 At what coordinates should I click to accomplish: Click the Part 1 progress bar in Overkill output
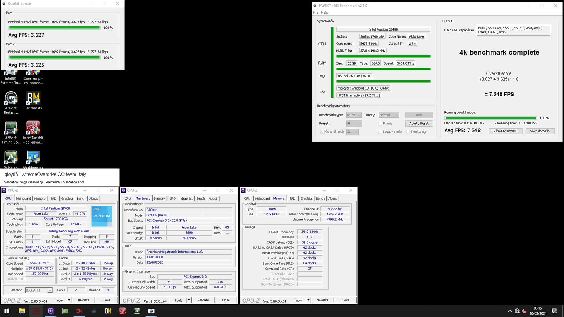[x=54, y=28]
